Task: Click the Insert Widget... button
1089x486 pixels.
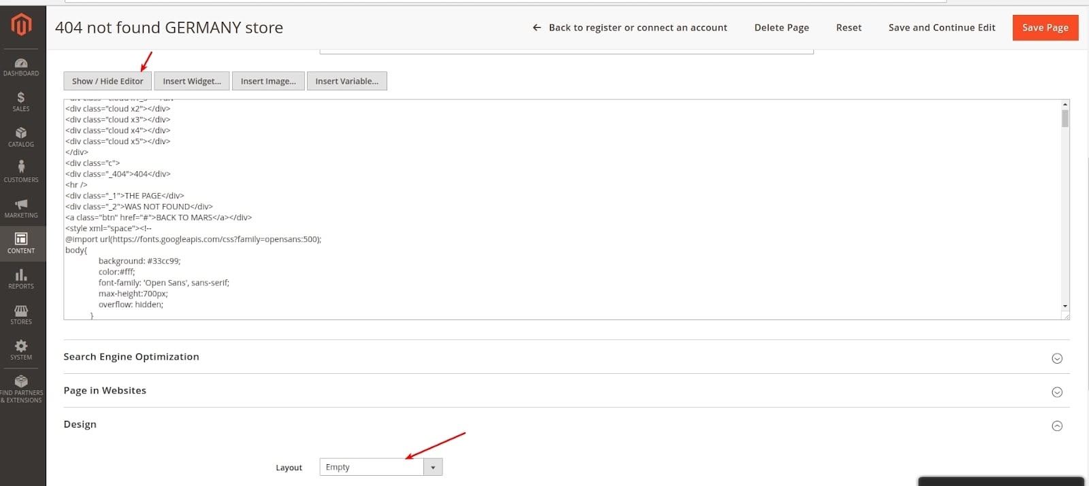Action: (192, 81)
